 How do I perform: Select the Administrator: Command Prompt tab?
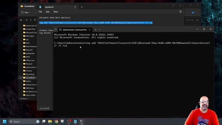click(75, 30)
